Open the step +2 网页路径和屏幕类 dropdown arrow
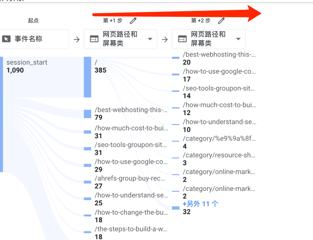 (238, 39)
